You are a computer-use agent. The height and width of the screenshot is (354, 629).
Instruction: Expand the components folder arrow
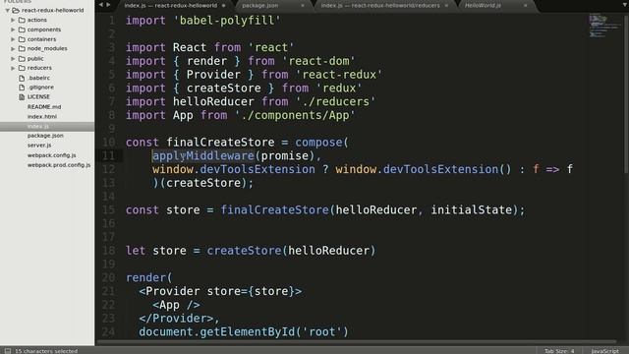[x=13, y=29]
